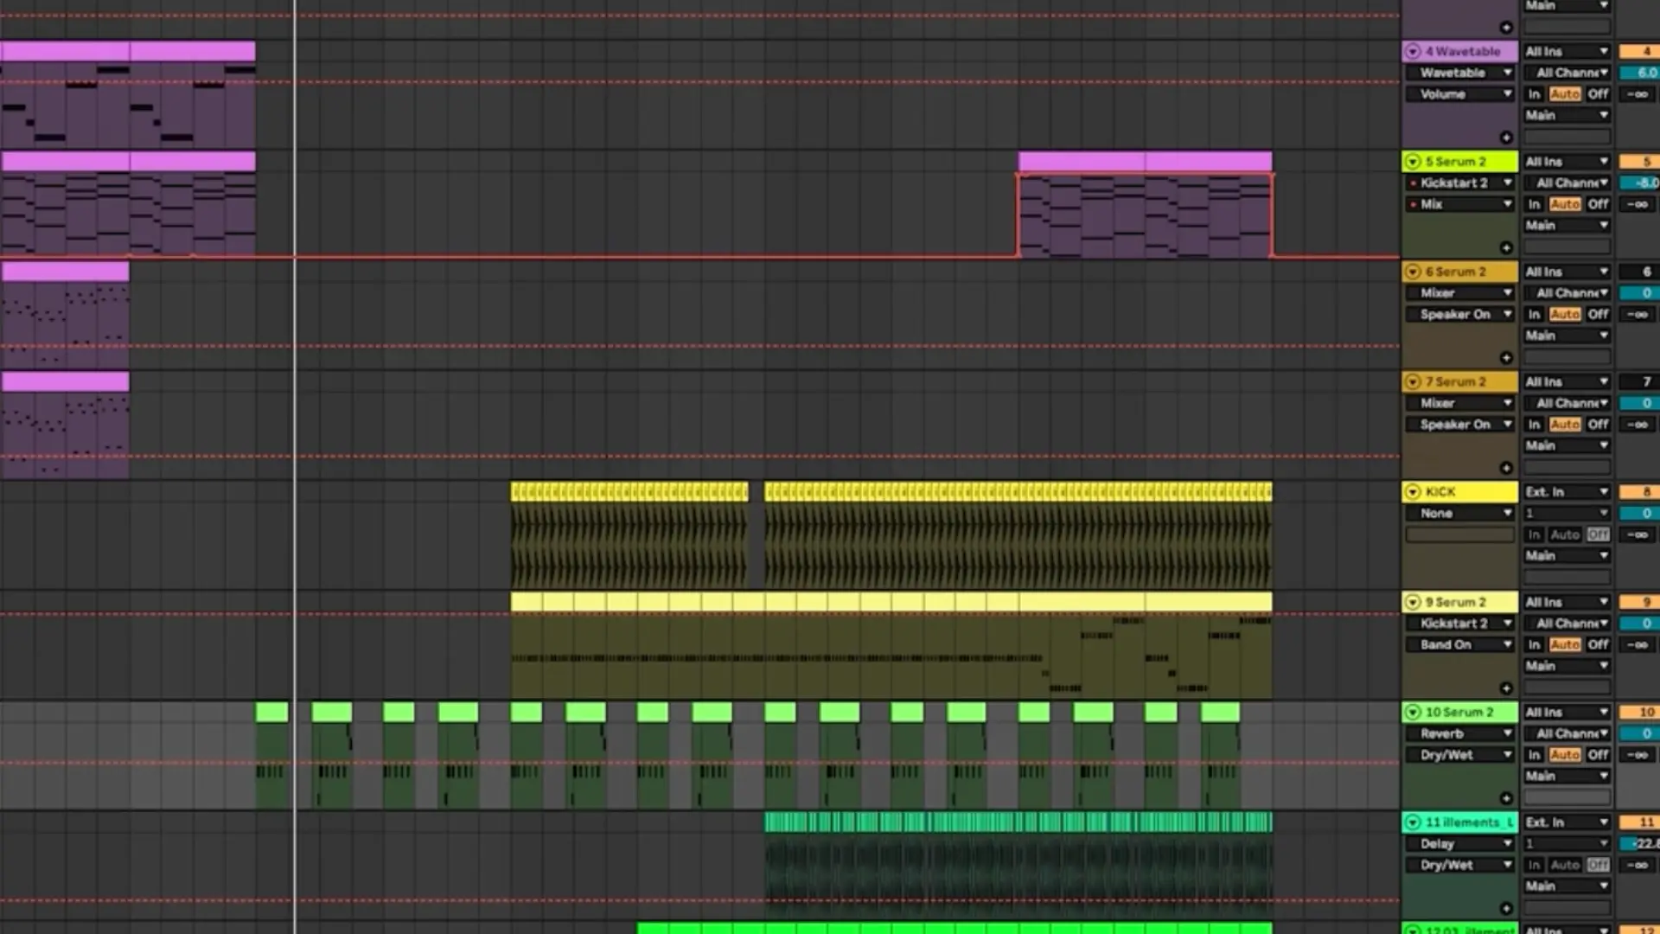Toggle track activator 7
The width and height of the screenshot is (1660, 934).
1639,381
